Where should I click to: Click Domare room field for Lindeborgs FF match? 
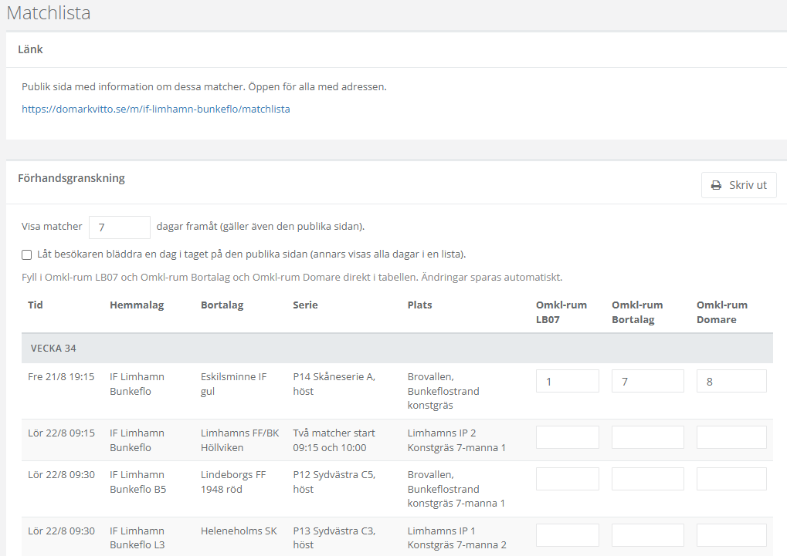(731, 479)
